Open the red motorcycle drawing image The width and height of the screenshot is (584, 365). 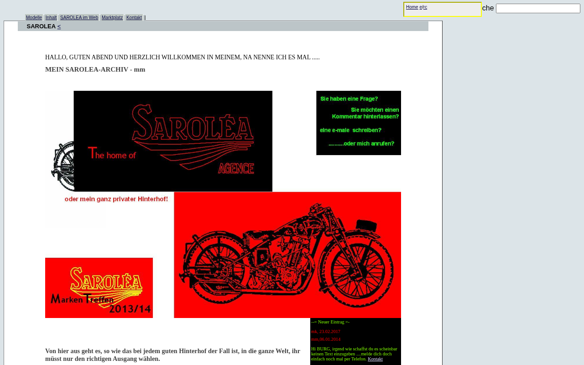[x=287, y=255]
